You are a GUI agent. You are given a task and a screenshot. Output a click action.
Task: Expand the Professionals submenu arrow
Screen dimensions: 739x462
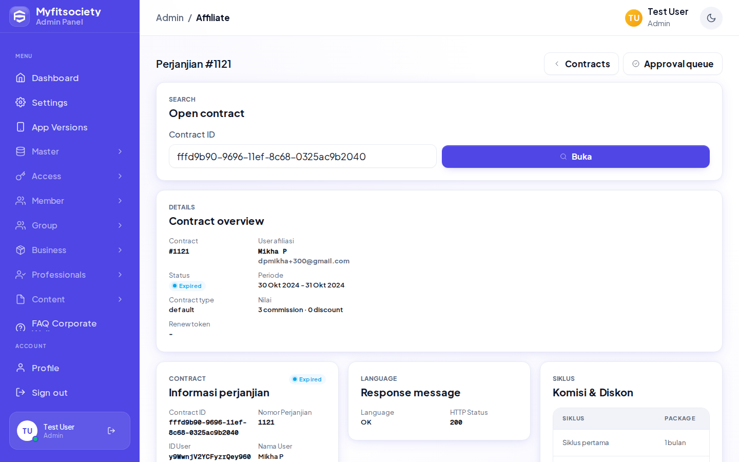120,275
